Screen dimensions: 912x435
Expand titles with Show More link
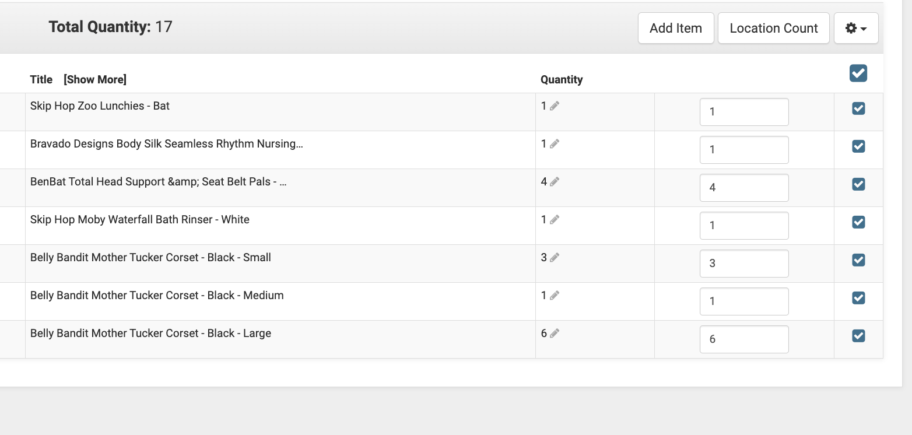click(95, 79)
